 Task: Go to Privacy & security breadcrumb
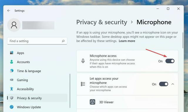tap(102, 22)
